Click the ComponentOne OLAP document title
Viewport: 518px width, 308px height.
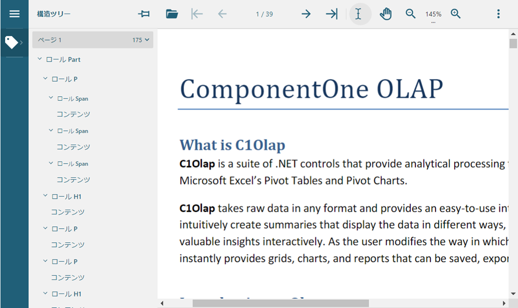[311, 89]
